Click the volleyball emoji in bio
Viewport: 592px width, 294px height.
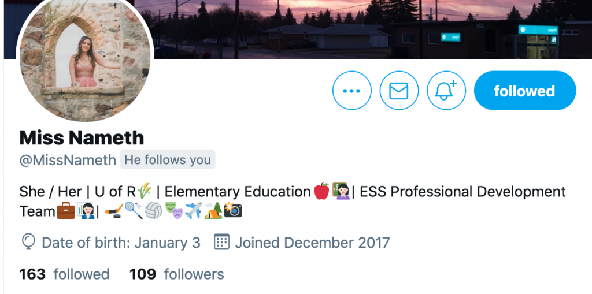pyautogui.click(x=153, y=211)
